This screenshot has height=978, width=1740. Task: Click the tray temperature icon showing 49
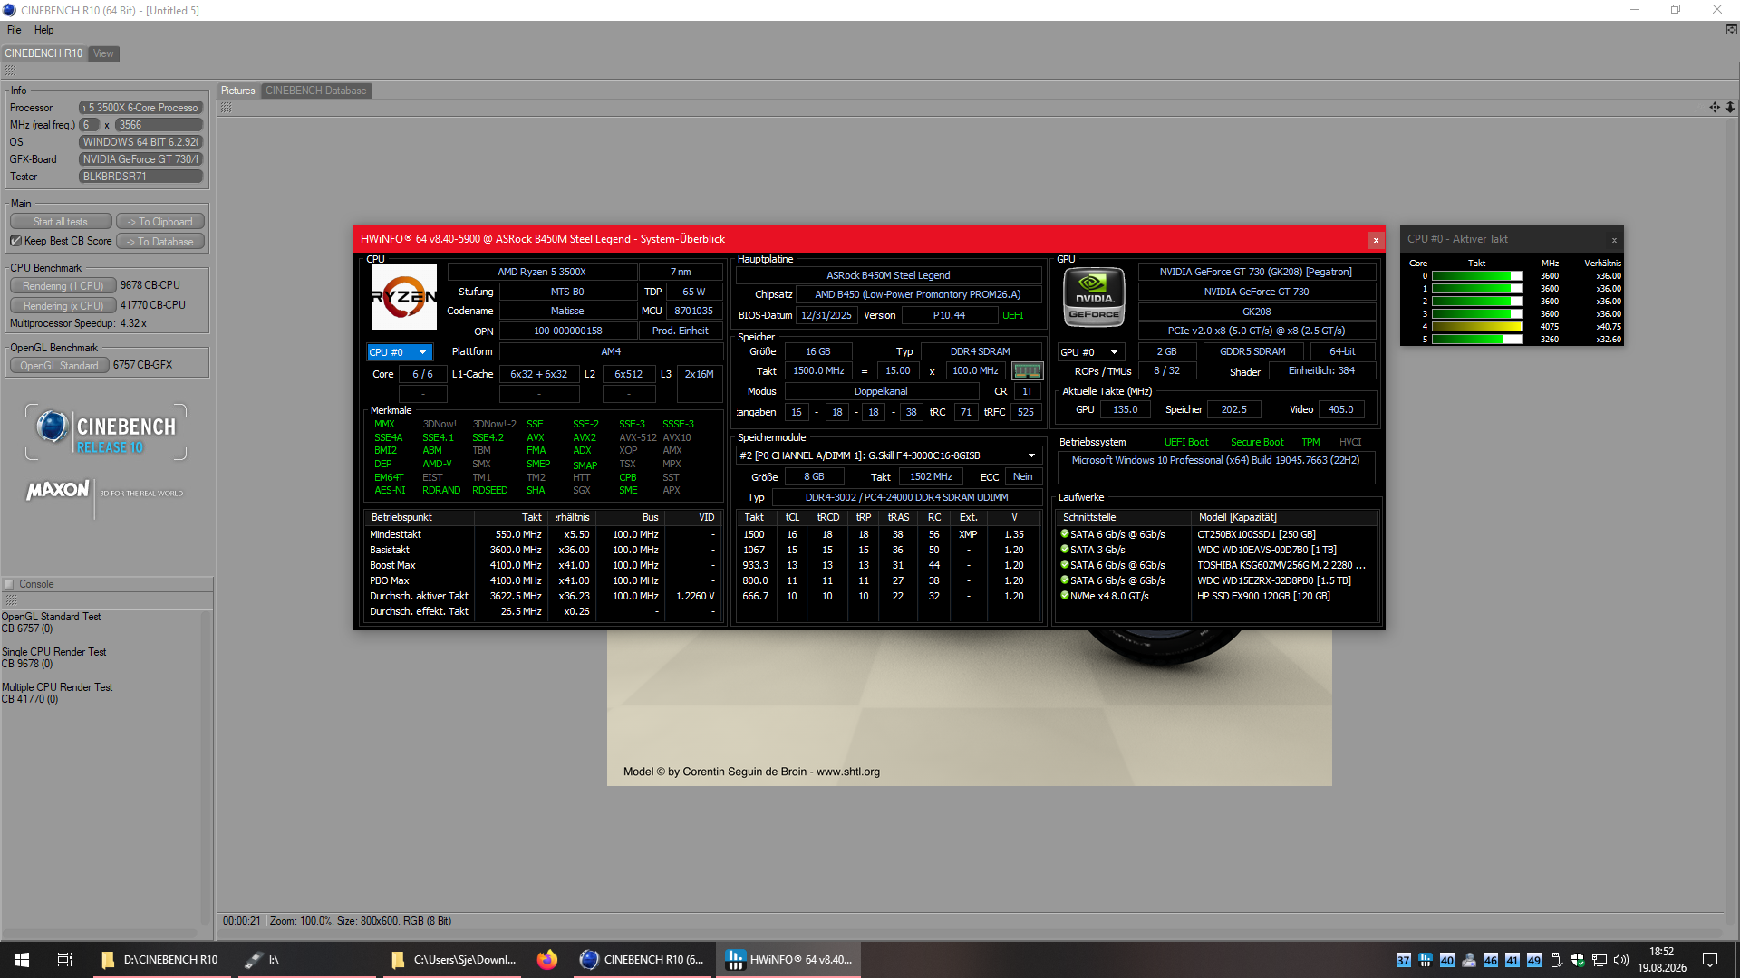pyautogui.click(x=1534, y=961)
